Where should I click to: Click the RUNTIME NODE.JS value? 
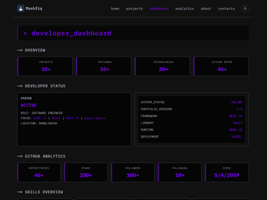[236, 130]
